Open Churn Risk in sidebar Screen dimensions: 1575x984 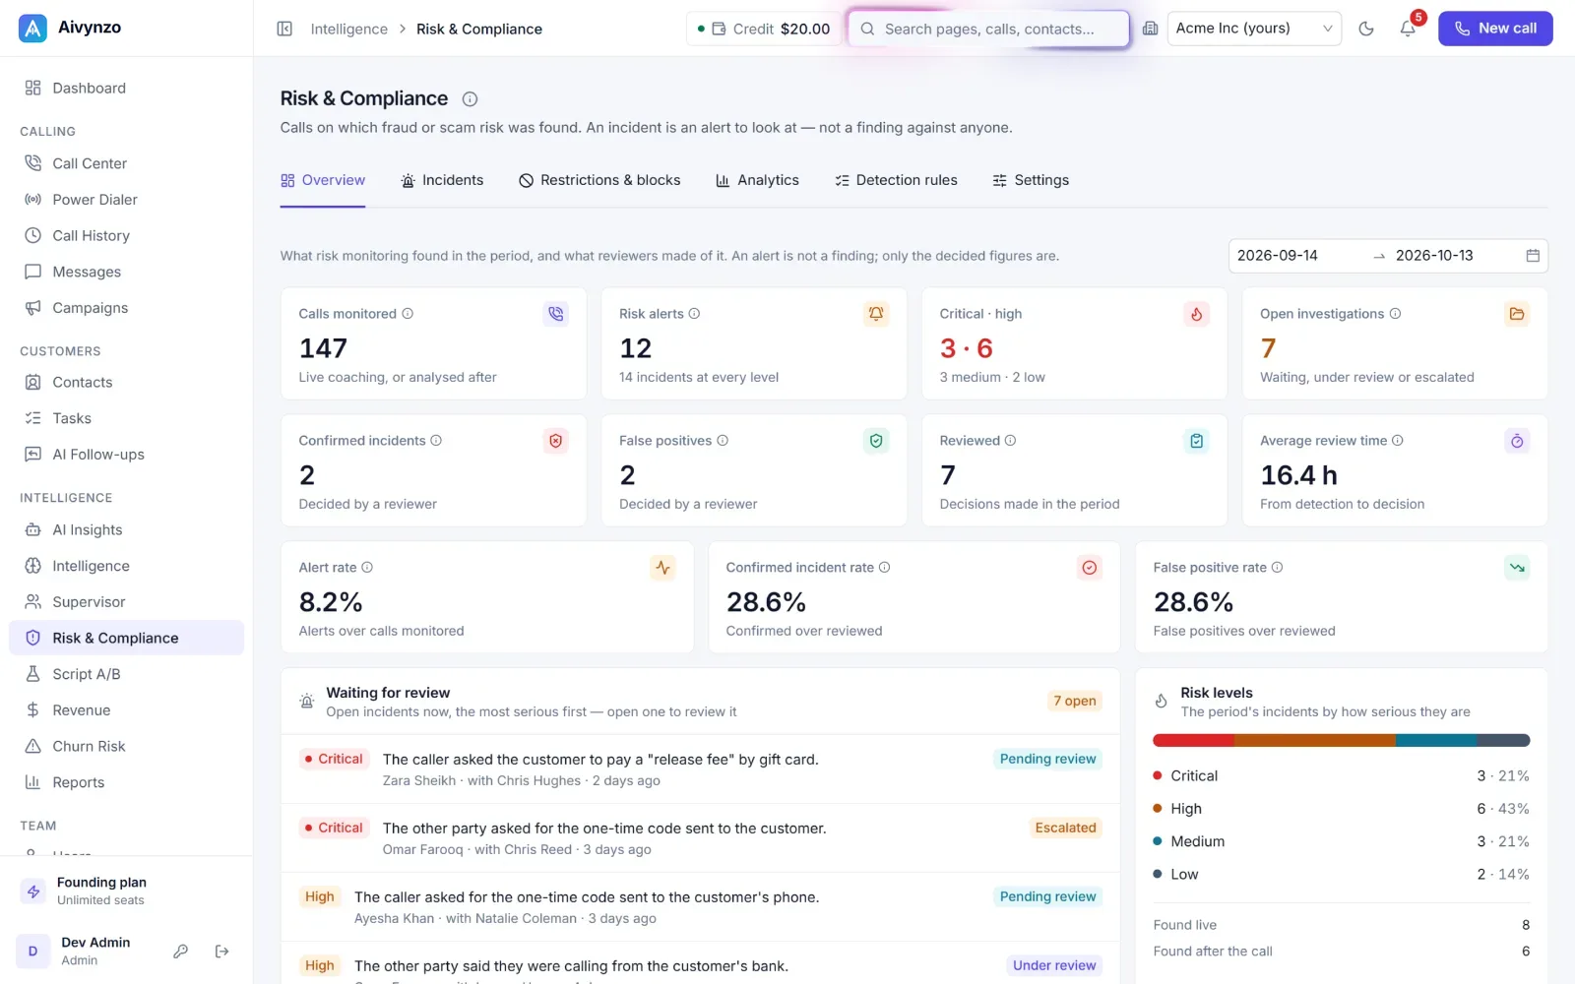[x=126, y=746]
